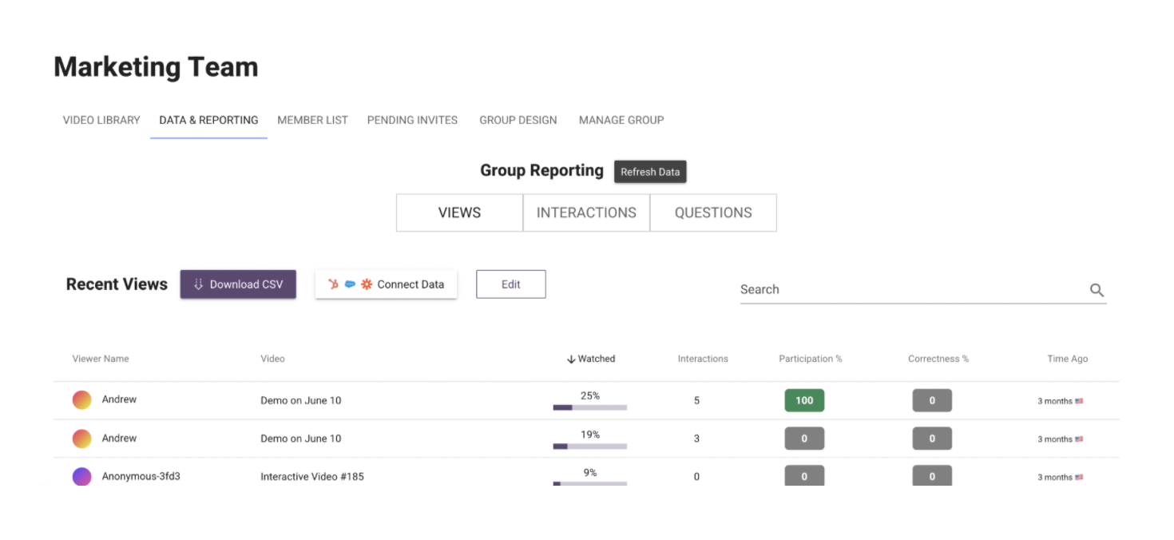Click the Zapier icon in Connect Data
Screen dimensions: 1174x540
367,284
